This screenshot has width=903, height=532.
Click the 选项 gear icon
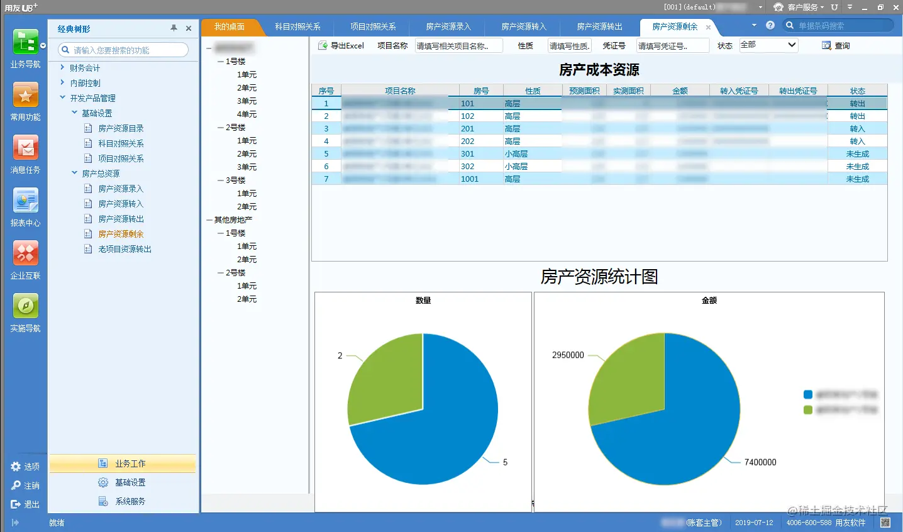coord(16,467)
